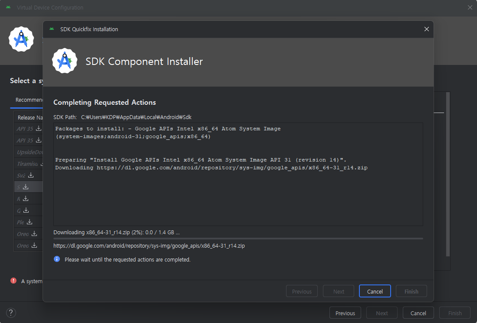Click Finish in the SDK installer dialog

pyautogui.click(x=411, y=291)
